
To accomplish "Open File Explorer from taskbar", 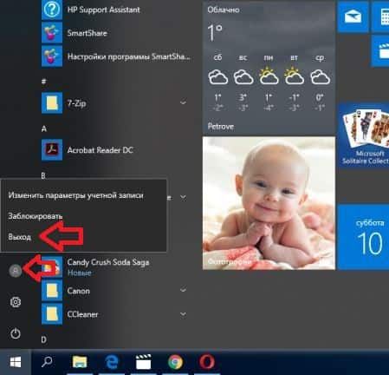I will (80, 362).
